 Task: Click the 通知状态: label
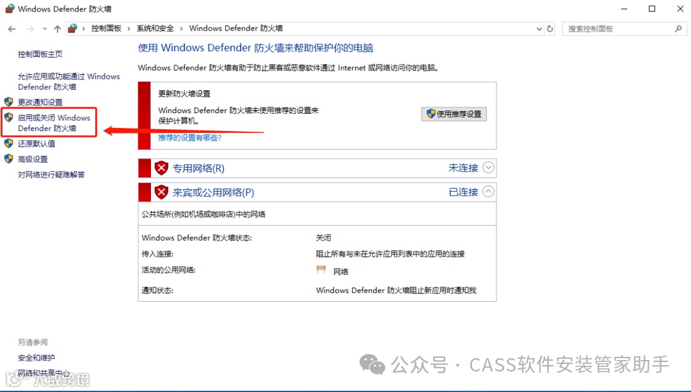[157, 291]
